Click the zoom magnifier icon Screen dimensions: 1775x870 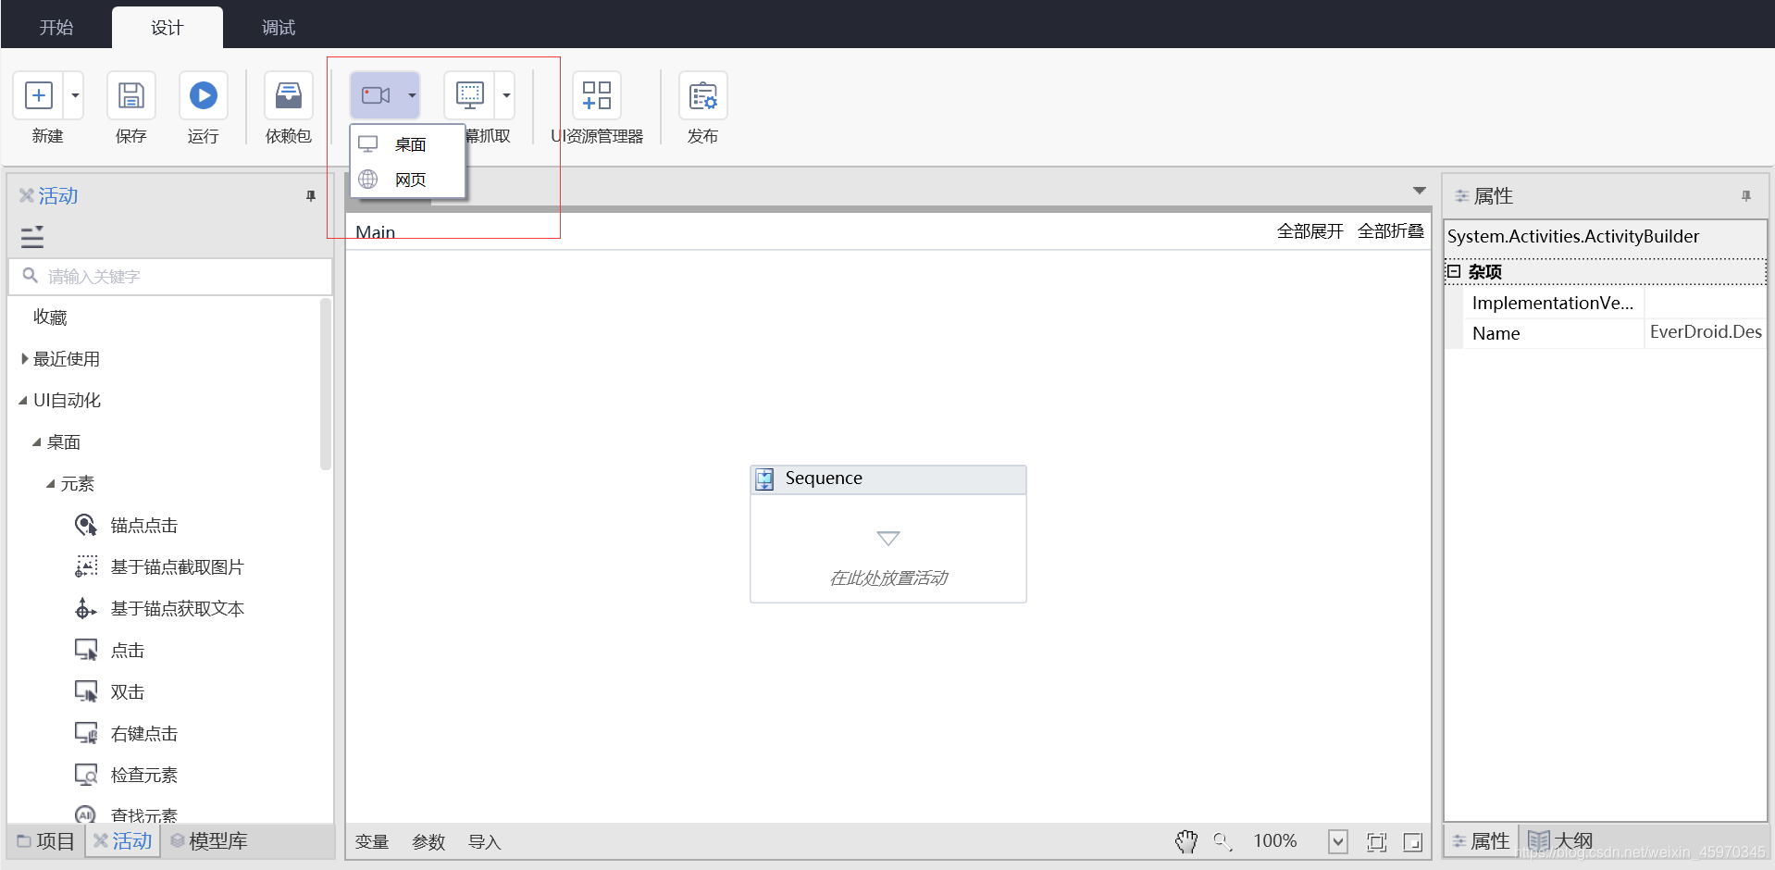[x=1223, y=841]
